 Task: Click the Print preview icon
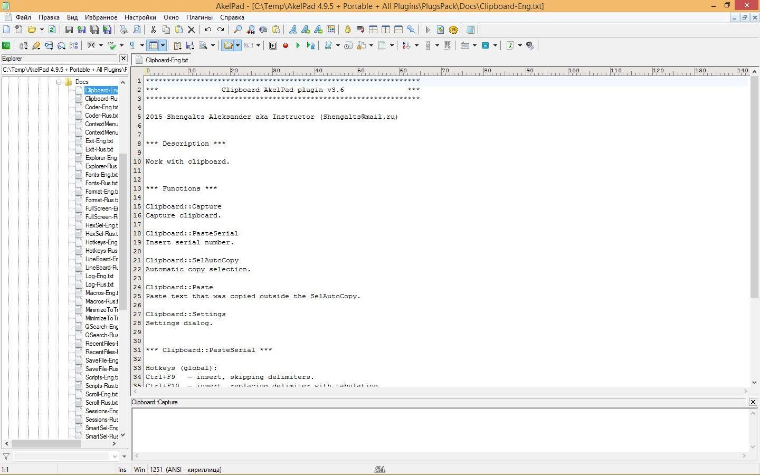coord(137,30)
